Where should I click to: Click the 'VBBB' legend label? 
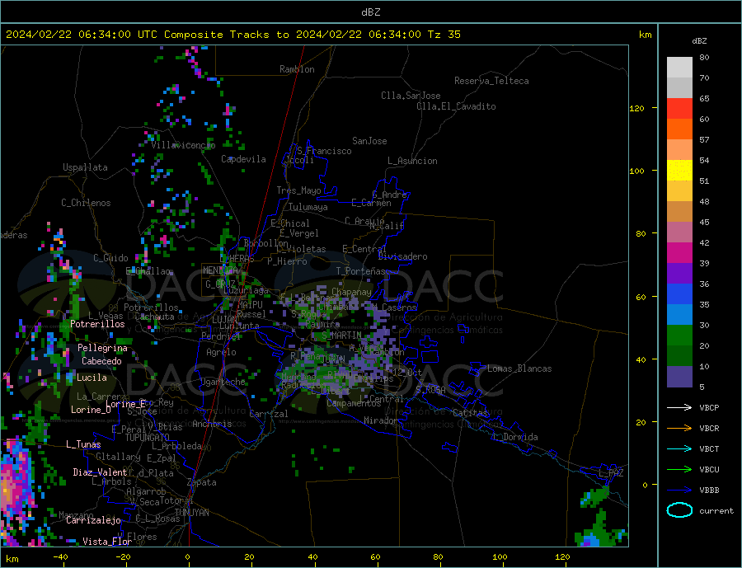(x=709, y=490)
